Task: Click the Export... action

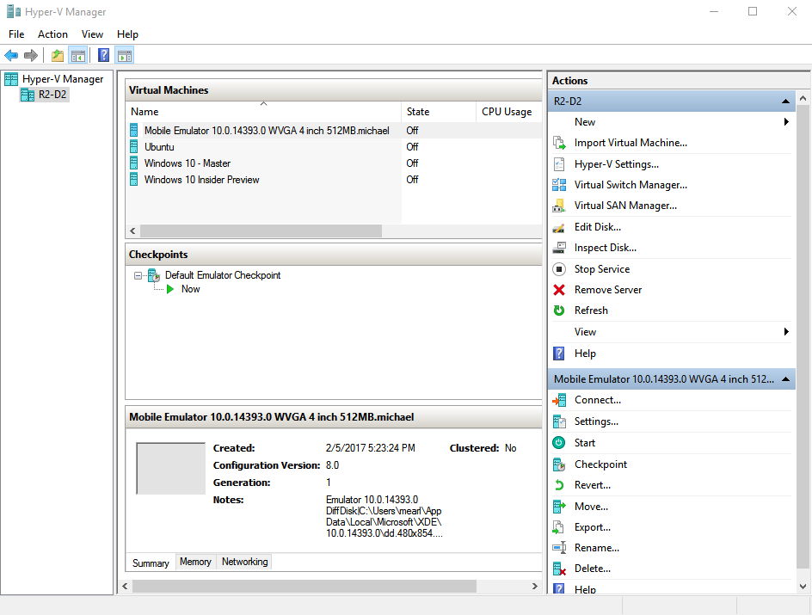Action: 593,527
